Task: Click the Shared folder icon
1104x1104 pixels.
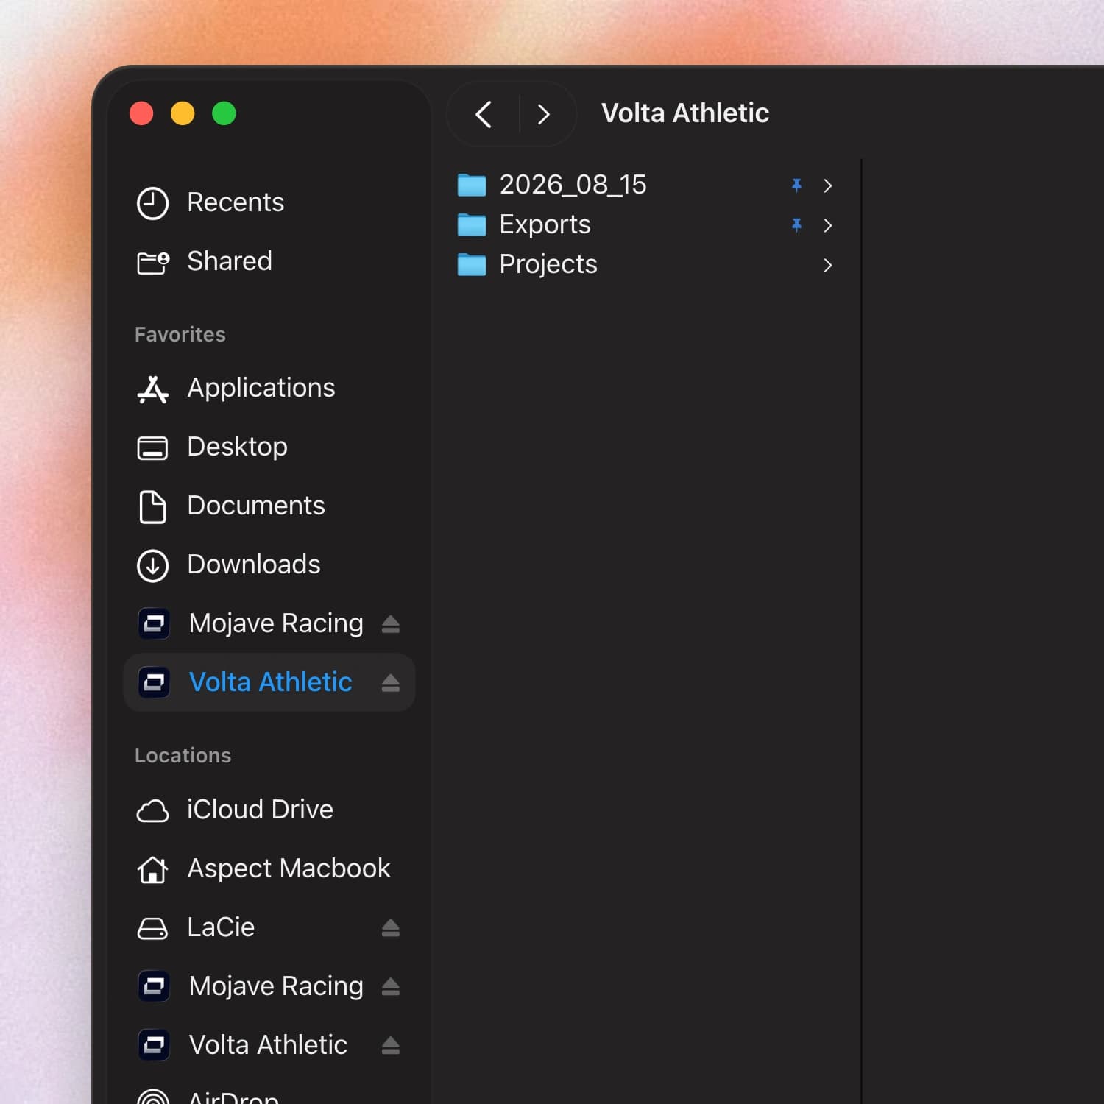Action: coord(153,262)
